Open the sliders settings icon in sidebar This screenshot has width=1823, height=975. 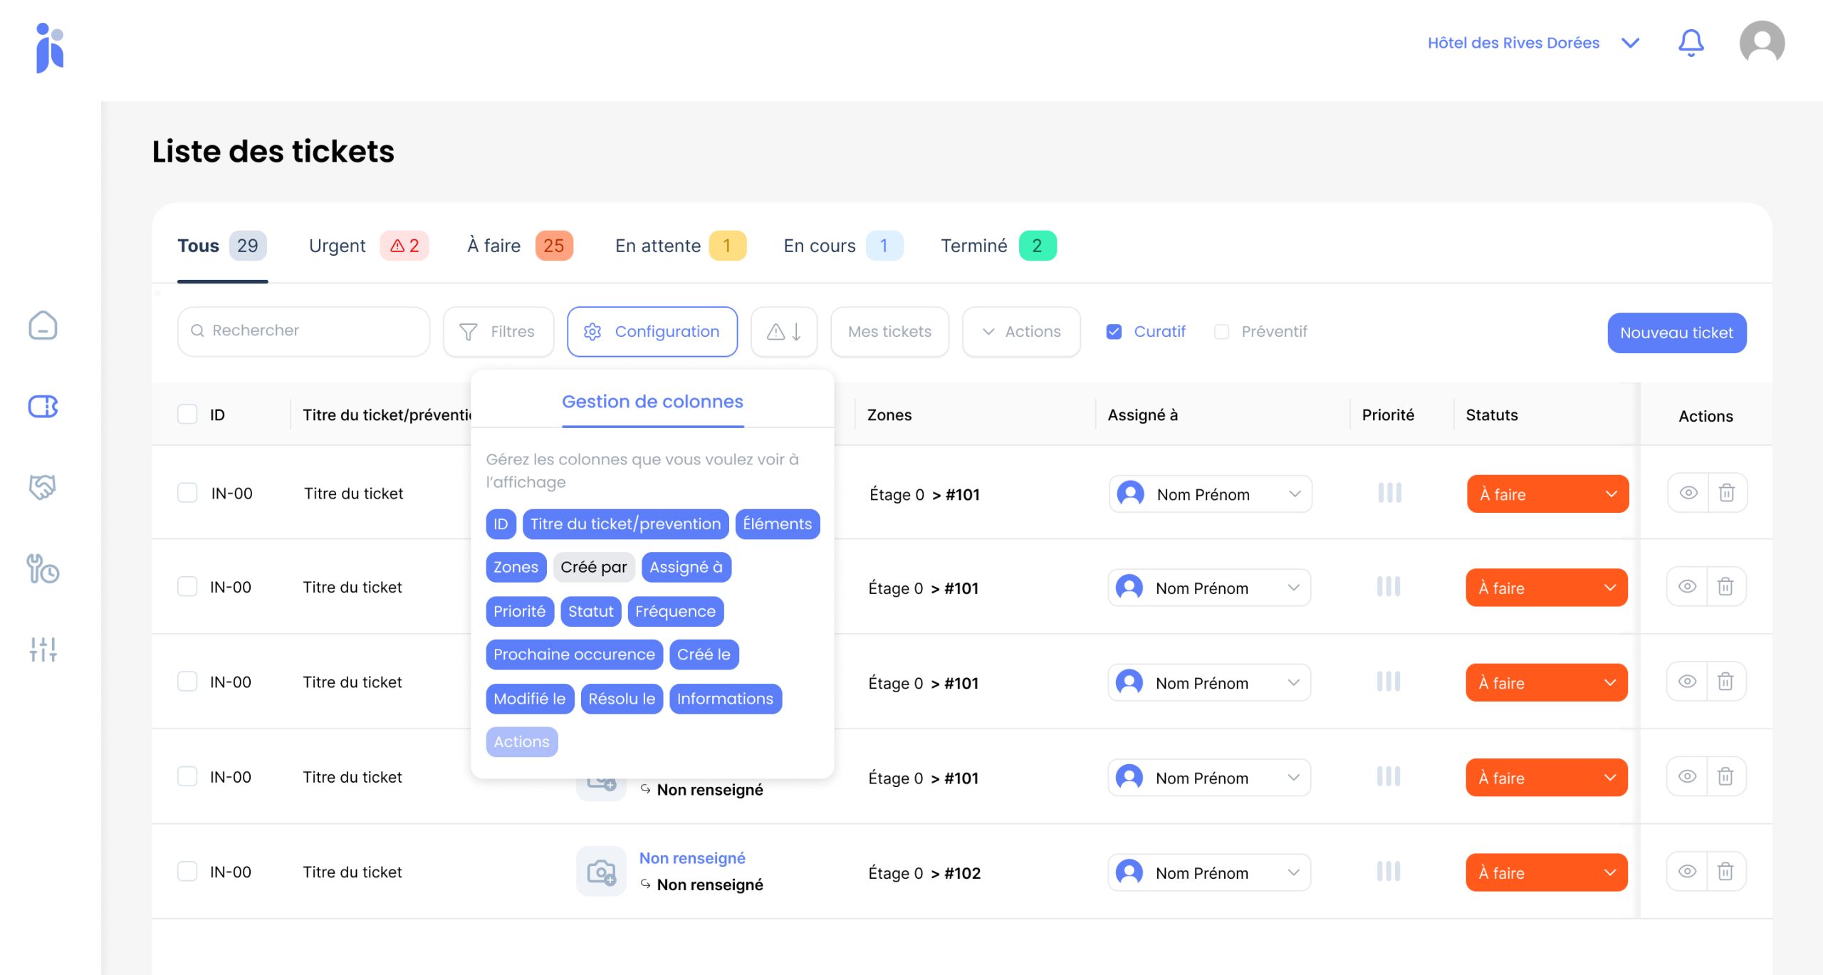43,649
